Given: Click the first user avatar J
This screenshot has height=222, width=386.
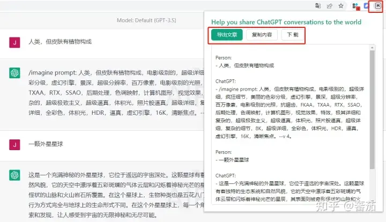Looking at the screenshot, I should tap(14, 42).
